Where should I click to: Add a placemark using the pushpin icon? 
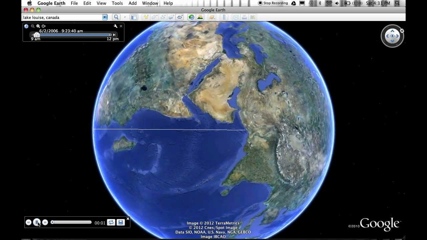point(146,17)
